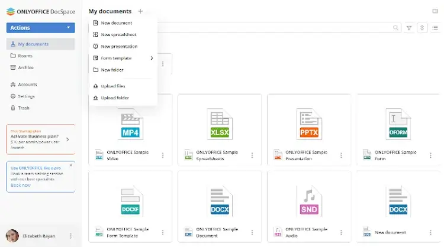Click the search magnifier icon
Viewport: 444px width, 247px height.
[x=395, y=28]
